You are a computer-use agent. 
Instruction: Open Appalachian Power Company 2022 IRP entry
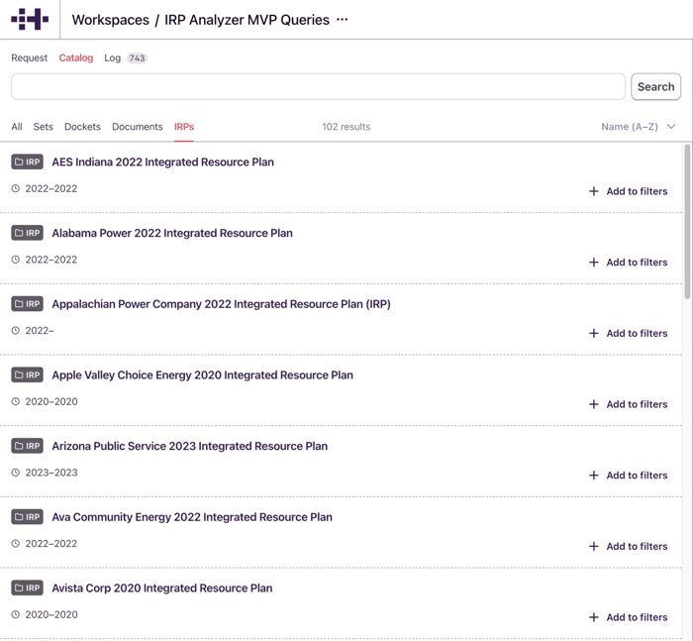point(221,304)
